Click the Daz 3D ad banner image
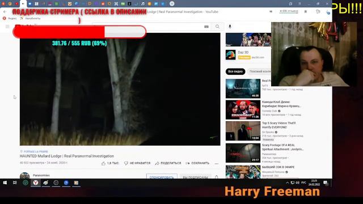This screenshot has width=363, height=204. [x=248, y=40]
